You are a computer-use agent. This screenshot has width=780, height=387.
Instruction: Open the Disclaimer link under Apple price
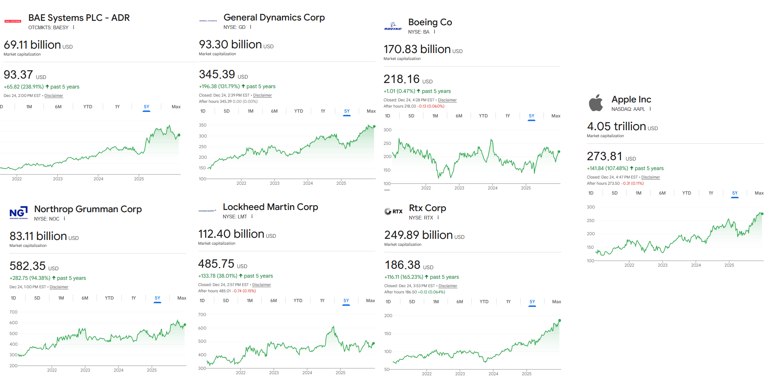click(651, 177)
